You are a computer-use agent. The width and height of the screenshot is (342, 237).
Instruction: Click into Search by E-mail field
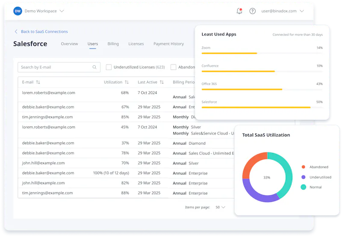(x=59, y=67)
